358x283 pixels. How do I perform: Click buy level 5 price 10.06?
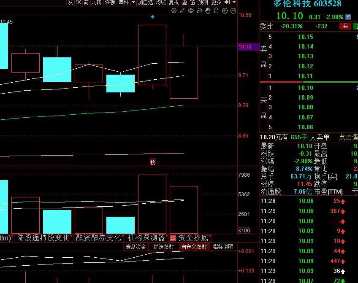click(x=306, y=127)
